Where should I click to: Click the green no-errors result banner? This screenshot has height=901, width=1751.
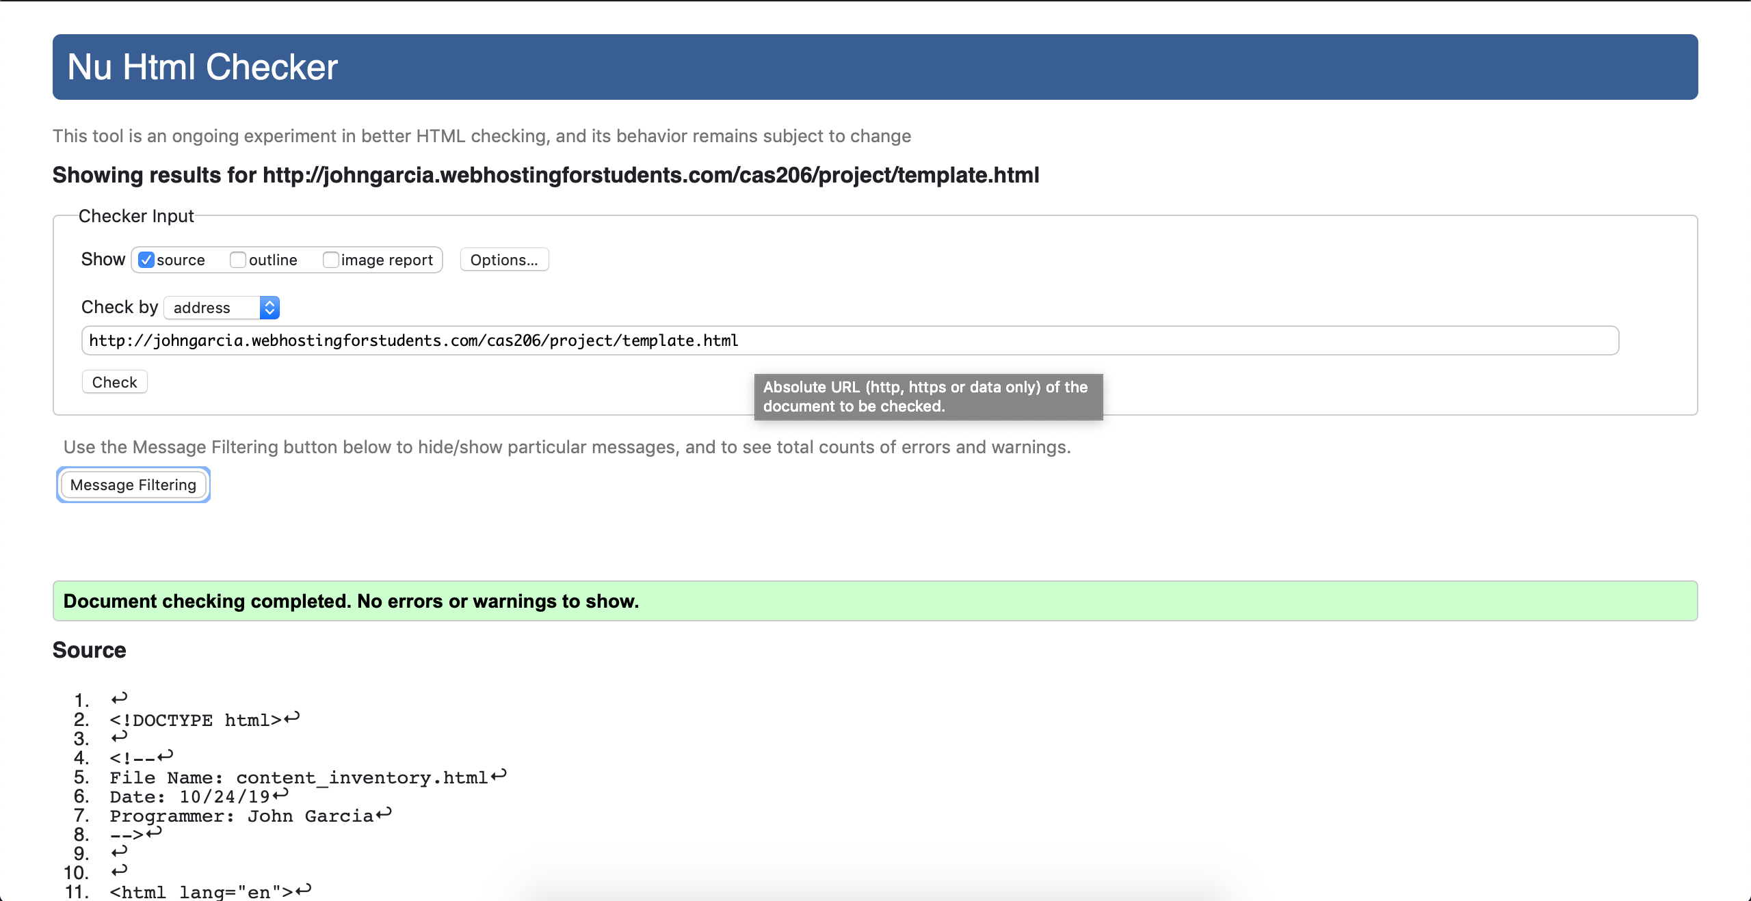pos(874,601)
